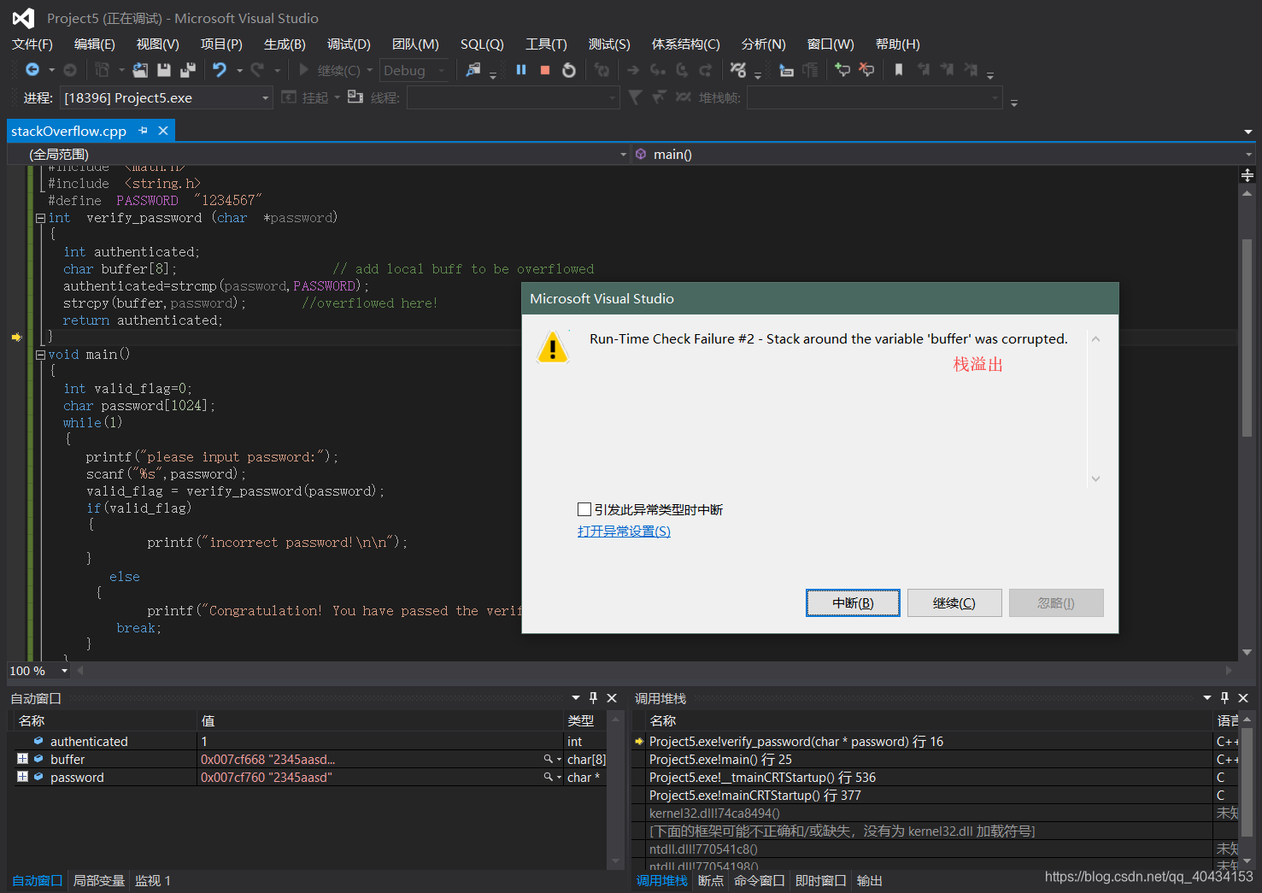Screen dimensions: 1262x893
Task: Click the Save All icon
Action: (x=188, y=70)
